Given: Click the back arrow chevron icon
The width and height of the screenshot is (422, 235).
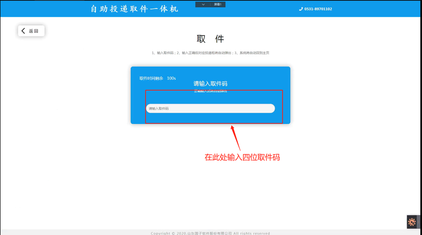Looking at the screenshot, I should [23, 31].
